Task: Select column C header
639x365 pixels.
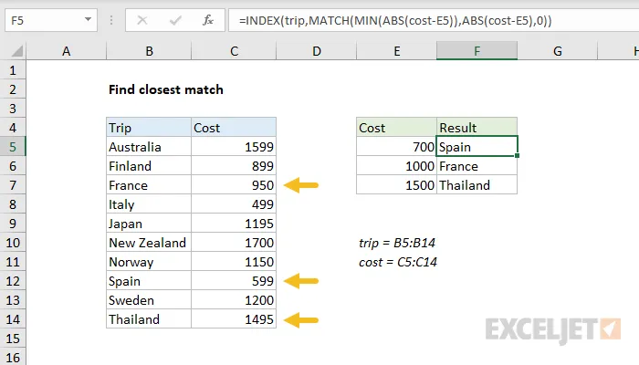Action: (x=234, y=53)
